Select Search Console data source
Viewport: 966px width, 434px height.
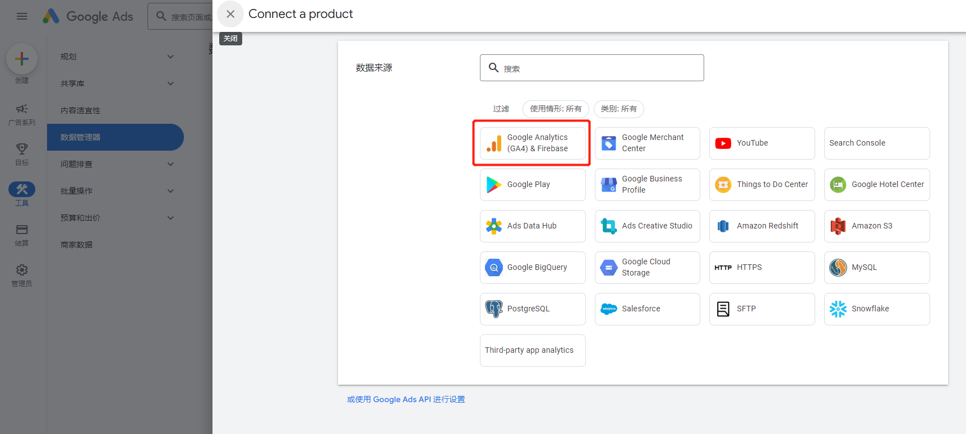click(x=877, y=143)
